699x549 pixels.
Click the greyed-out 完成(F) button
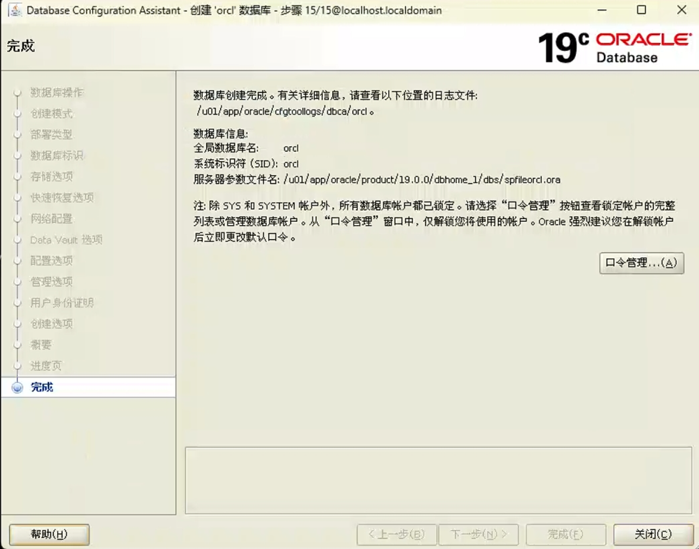coord(565,534)
